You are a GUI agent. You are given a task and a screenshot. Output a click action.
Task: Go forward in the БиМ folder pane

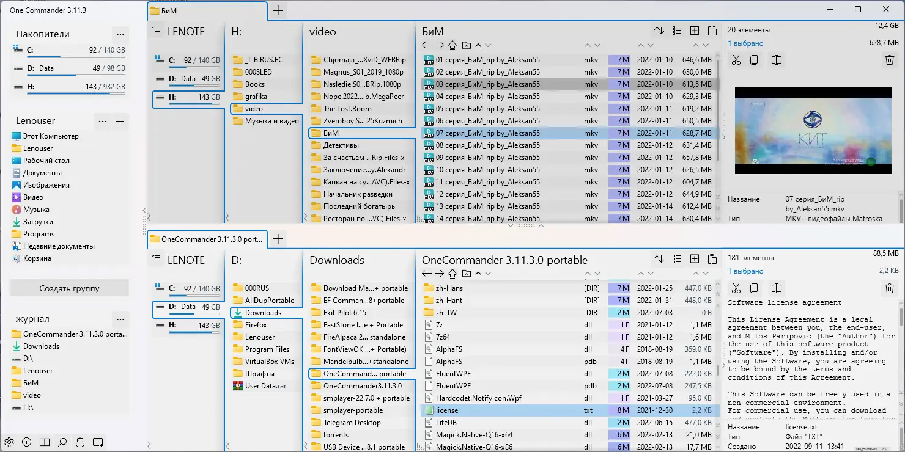click(x=439, y=45)
